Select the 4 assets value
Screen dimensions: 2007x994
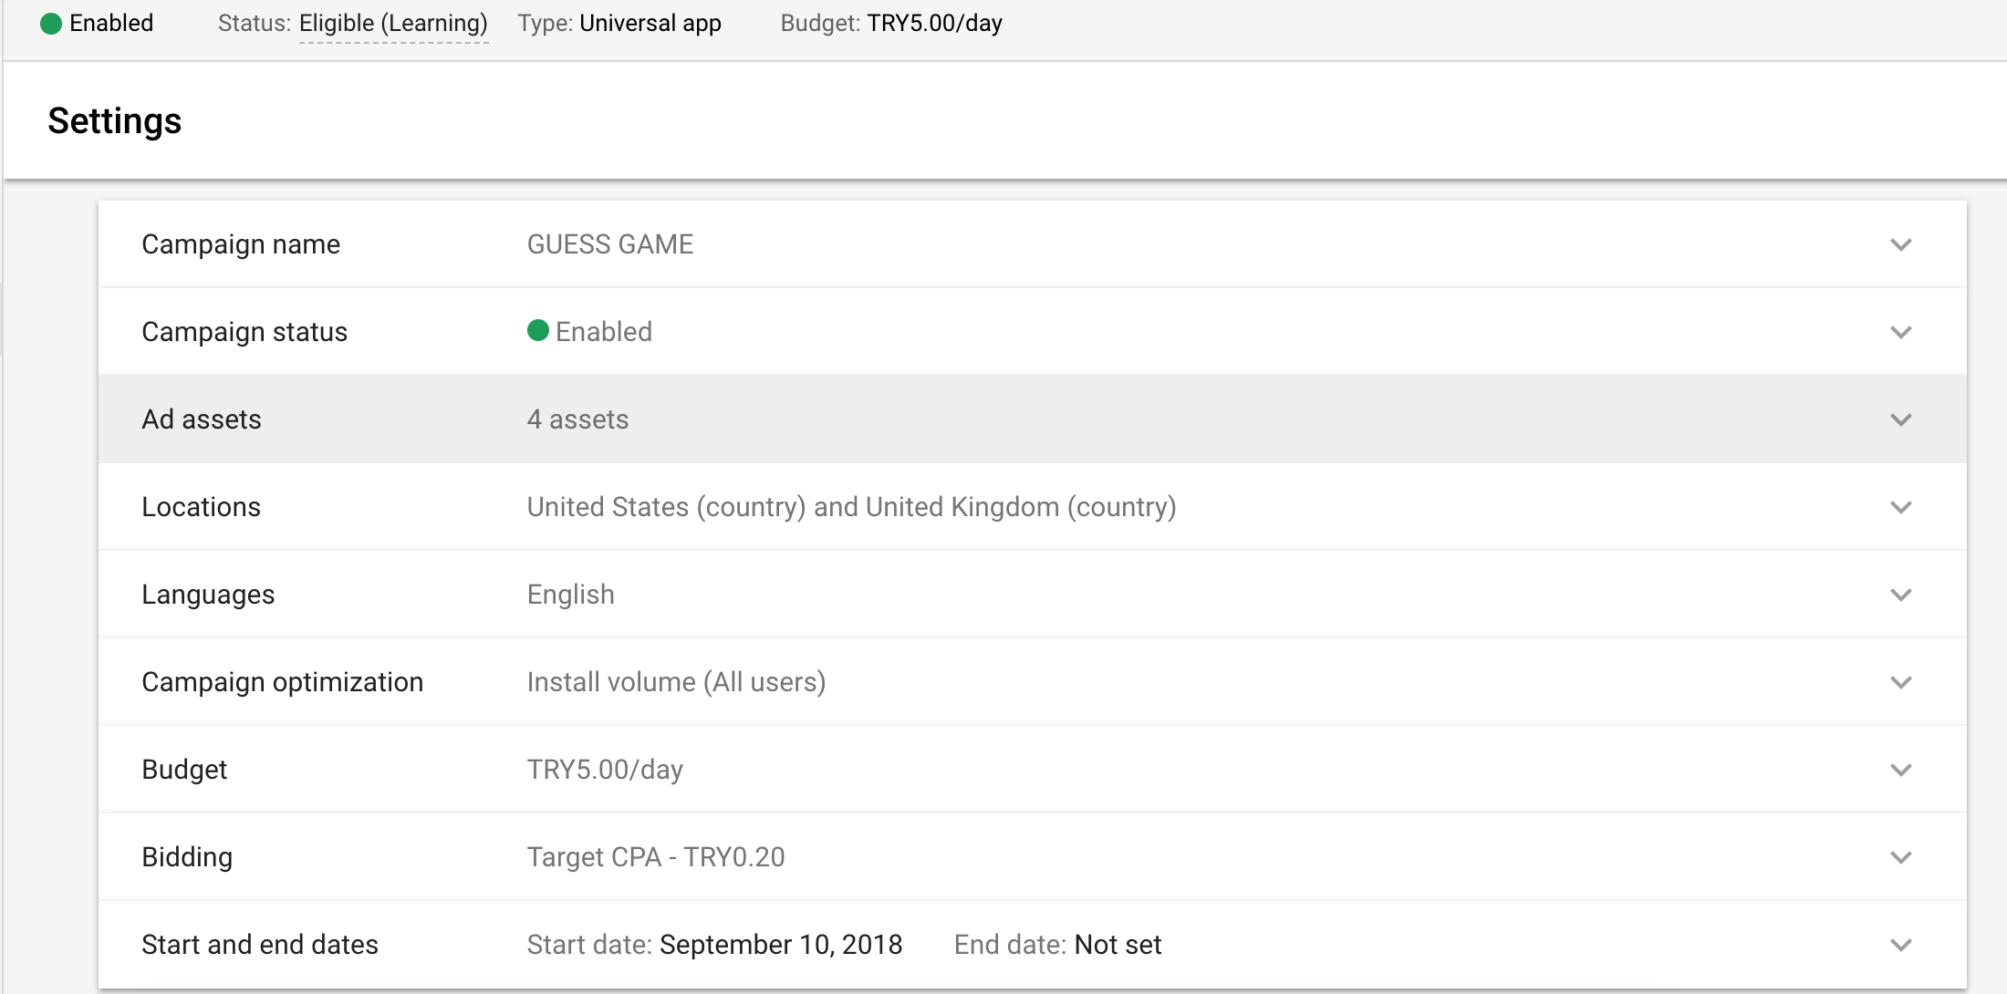(577, 419)
